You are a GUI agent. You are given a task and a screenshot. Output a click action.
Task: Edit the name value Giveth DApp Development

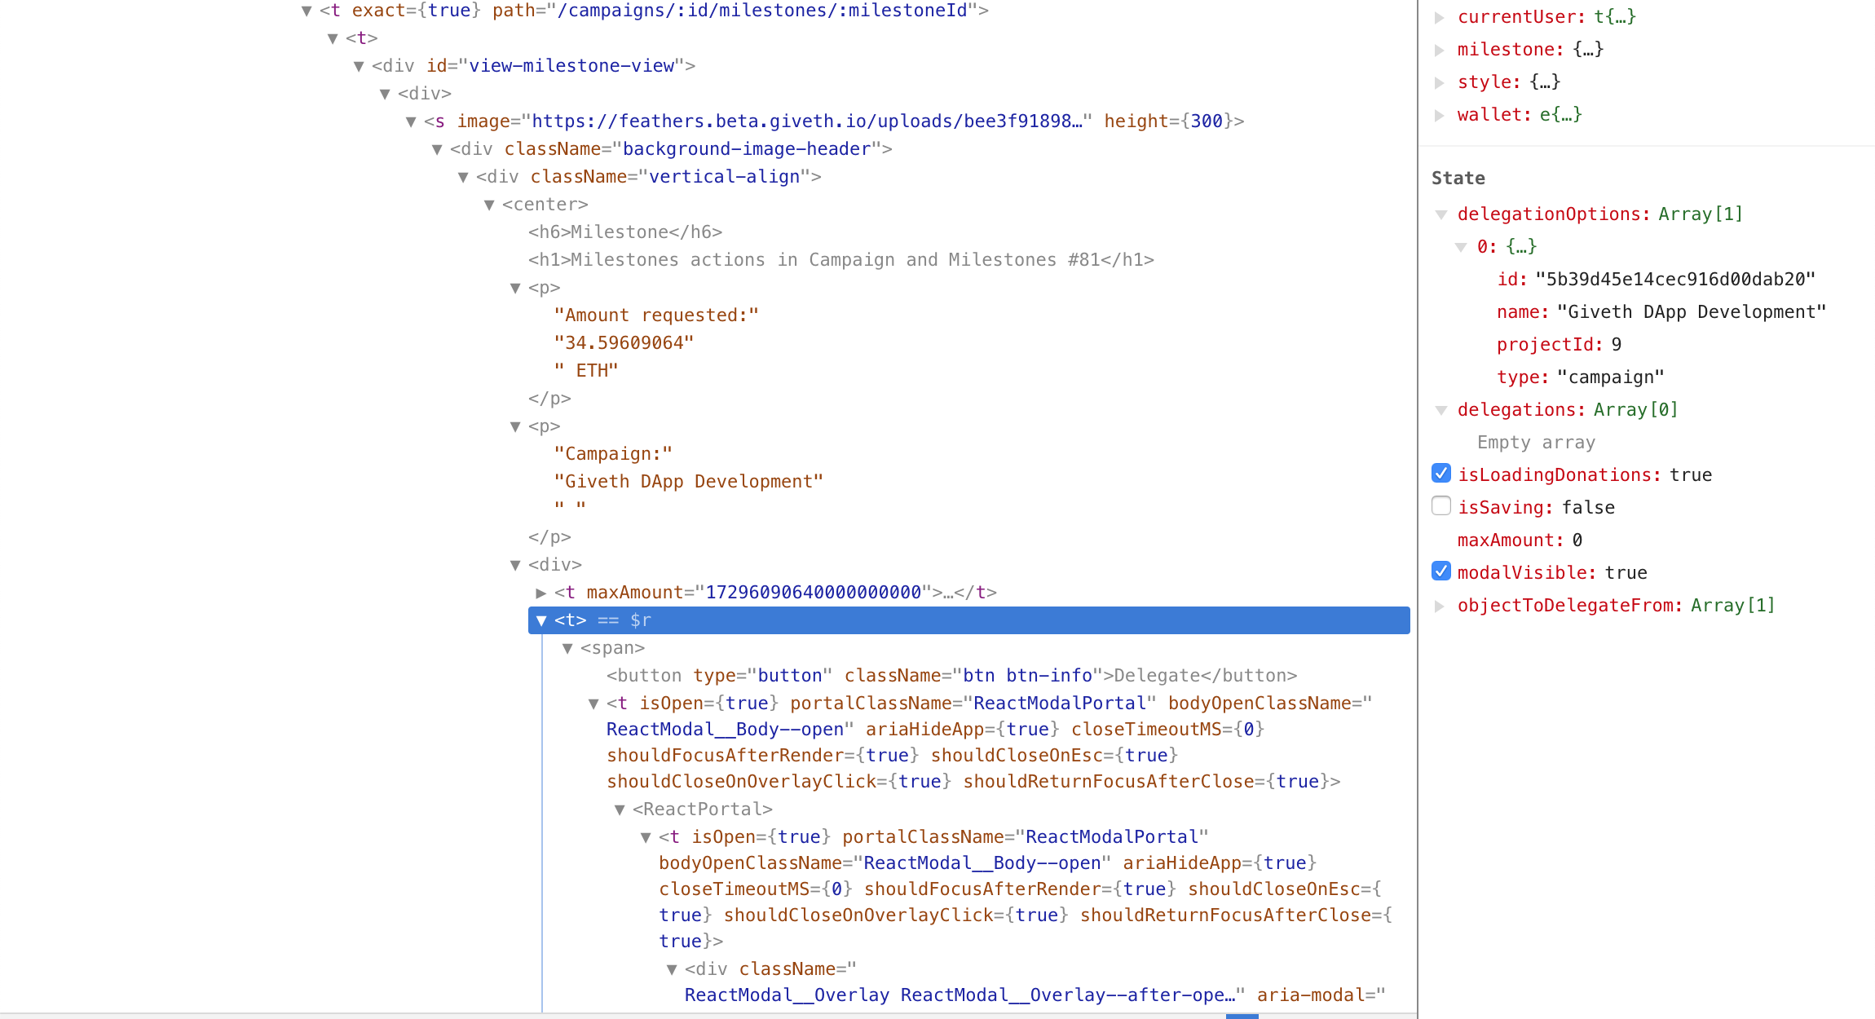click(1692, 311)
